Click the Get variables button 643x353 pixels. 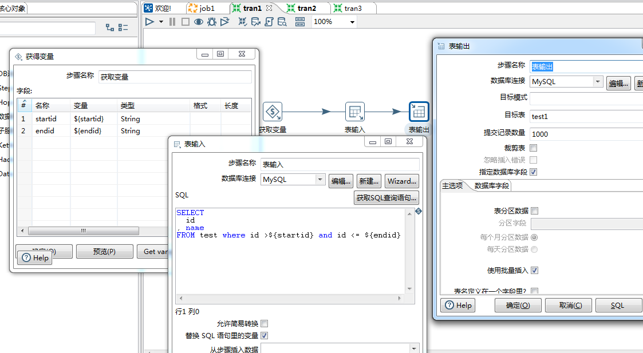[x=153, y=251]
